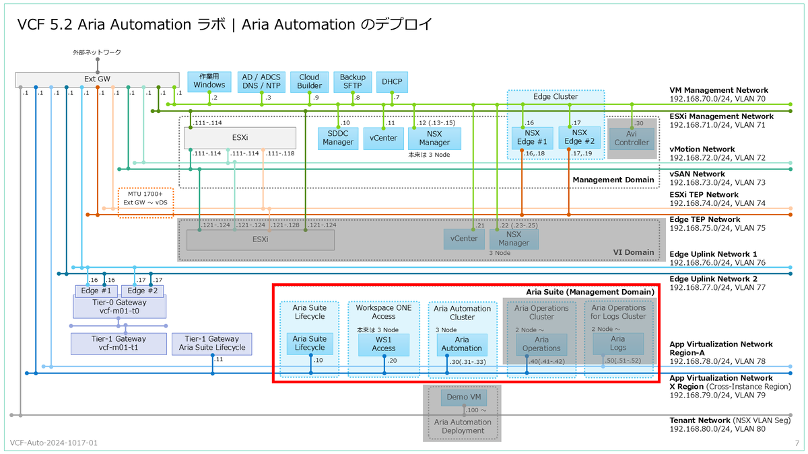Click the AD / ADCS DNS / NTP box
This screenshot has width=808, height=454.
[x=263, y=81]
